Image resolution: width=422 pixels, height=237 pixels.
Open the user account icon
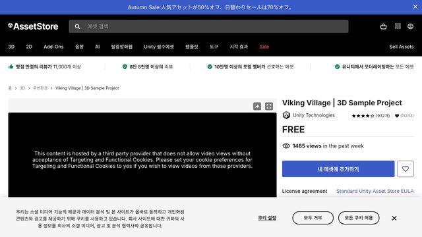(410, 26)
